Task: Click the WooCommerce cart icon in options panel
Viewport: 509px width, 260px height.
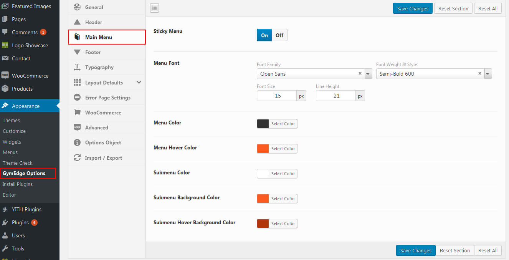Action: click(x=77, y=113)
